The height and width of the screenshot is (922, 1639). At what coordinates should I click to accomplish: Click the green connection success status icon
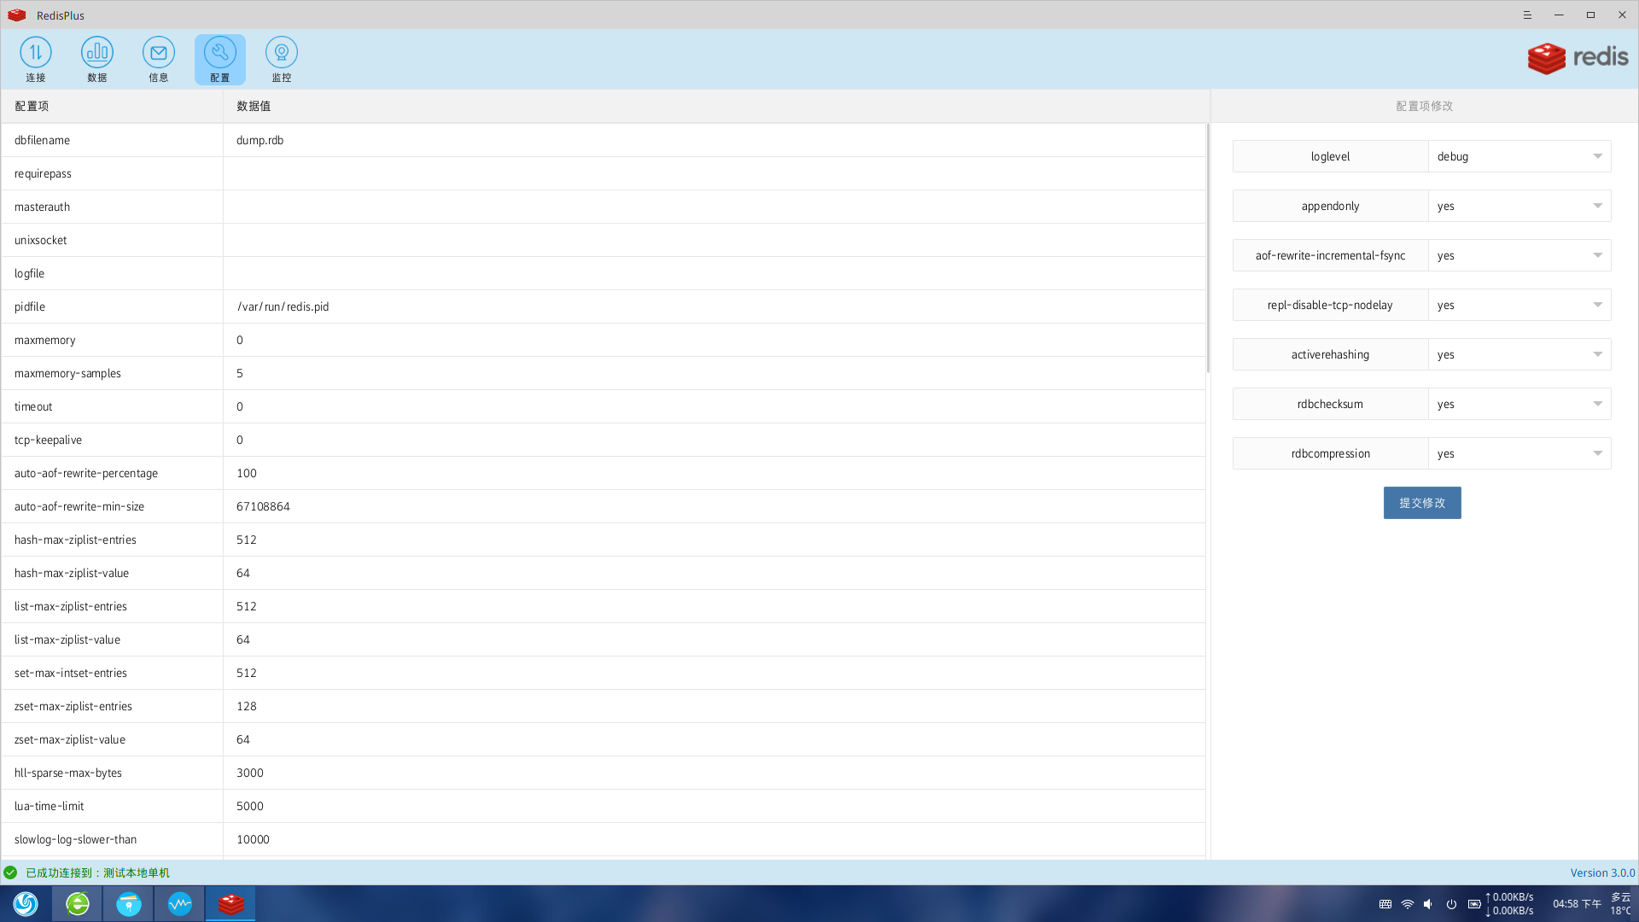point(10,872)
